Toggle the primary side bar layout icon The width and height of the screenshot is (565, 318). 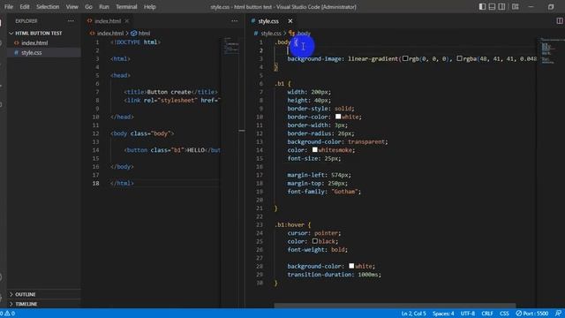482,7
